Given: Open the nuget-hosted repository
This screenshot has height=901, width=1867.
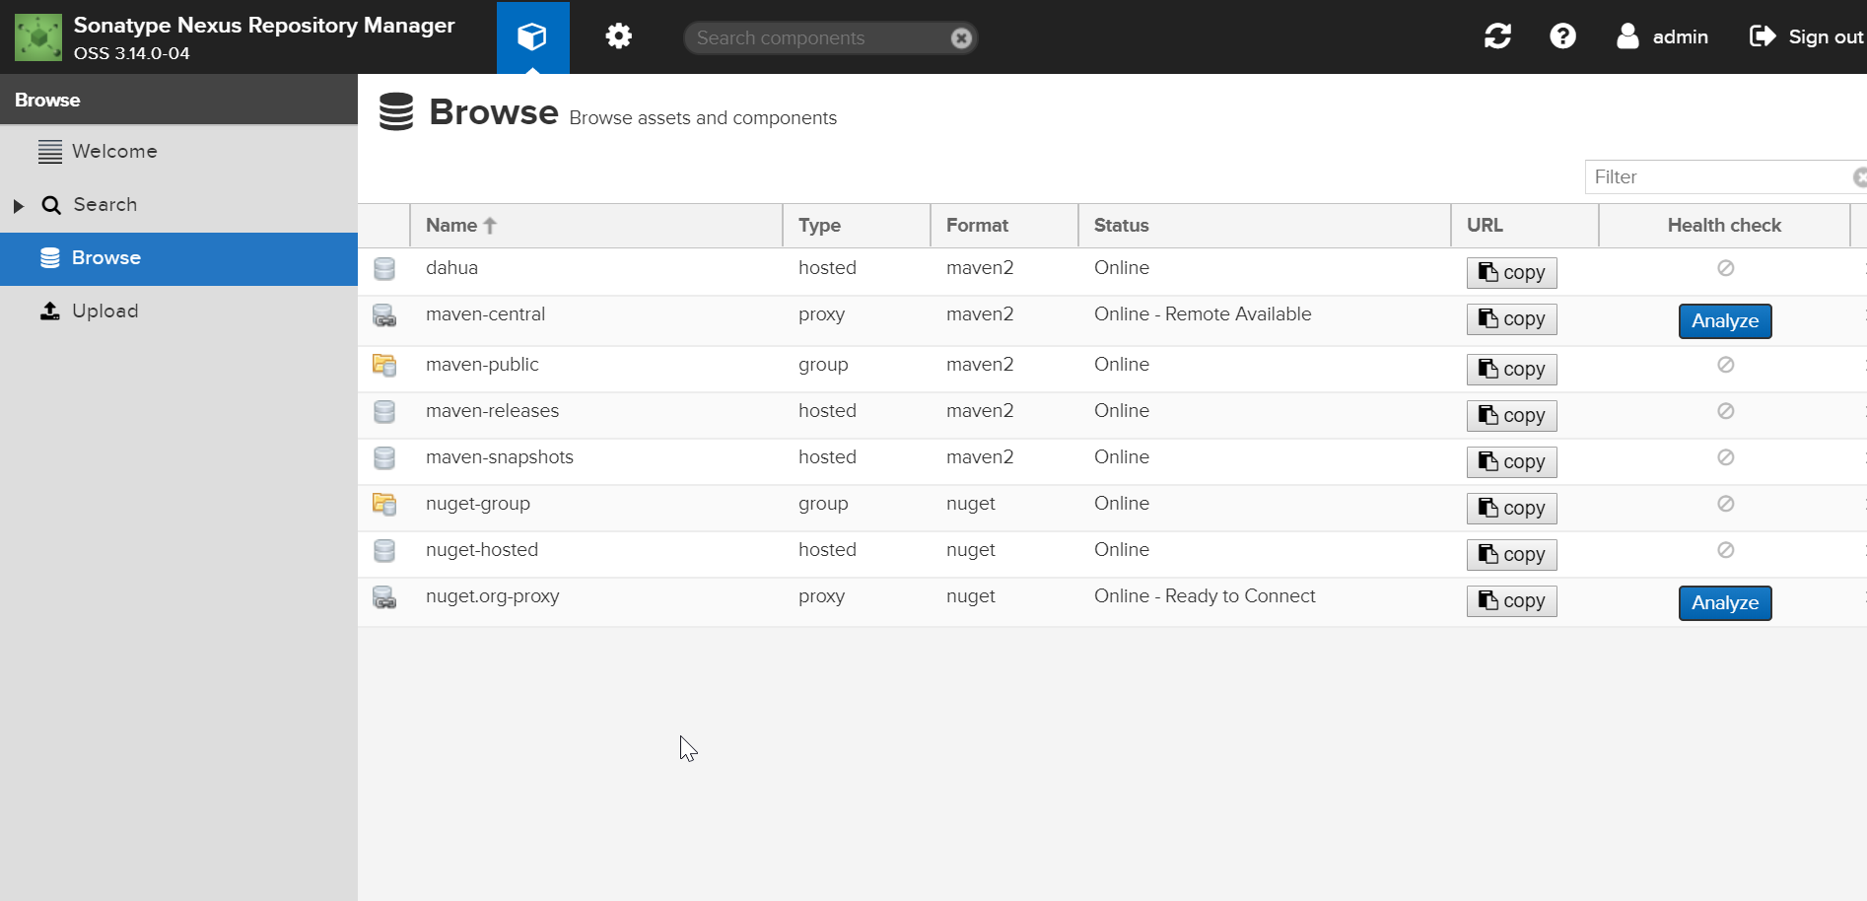Looking at the screenshot, I should tap(1112, 554).
